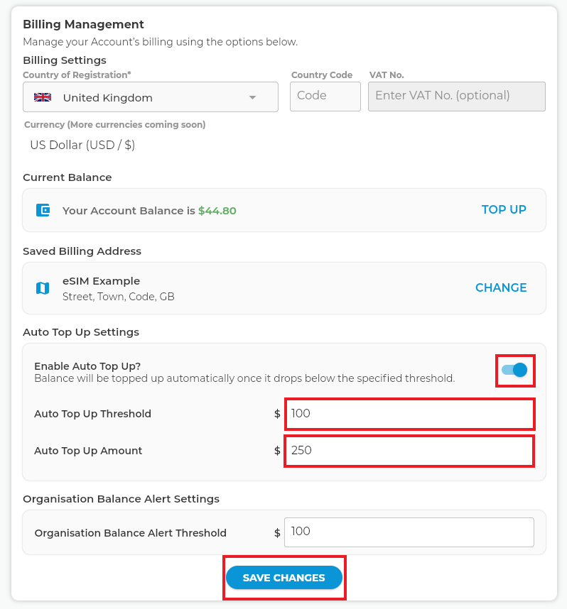Click the wallet icon beside account balance

tap(43, 210)
